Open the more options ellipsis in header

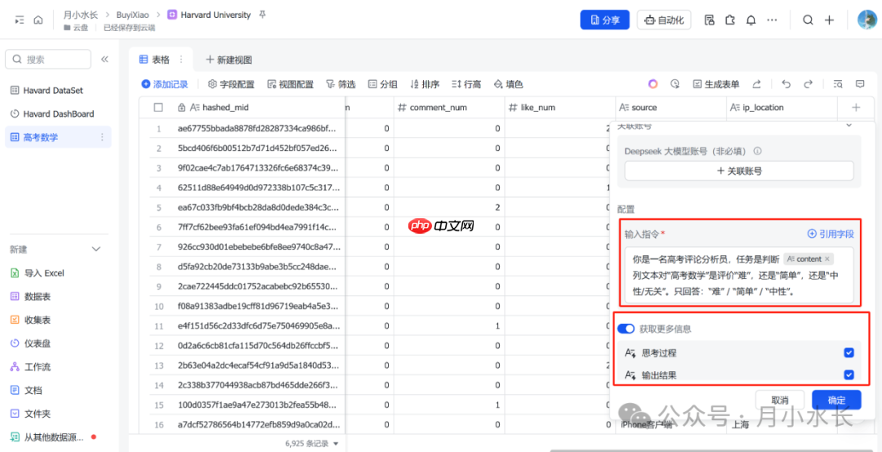pos(772,20)
